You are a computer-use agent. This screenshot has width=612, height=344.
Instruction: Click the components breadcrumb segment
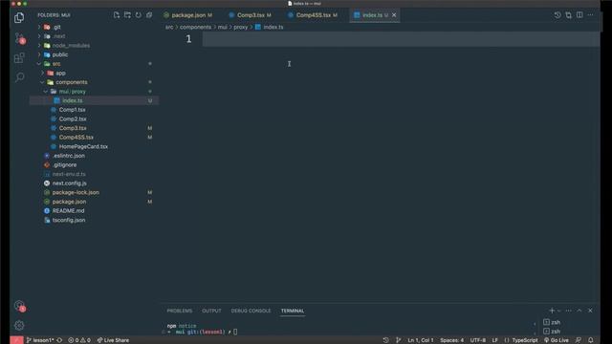coord(195,27)
